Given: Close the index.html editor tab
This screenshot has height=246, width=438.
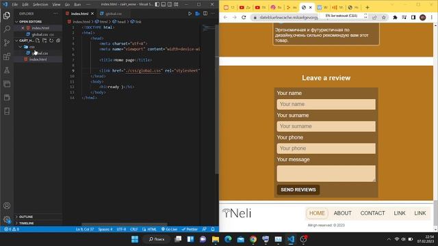Looking at the screenshot, I should (92, 14).
